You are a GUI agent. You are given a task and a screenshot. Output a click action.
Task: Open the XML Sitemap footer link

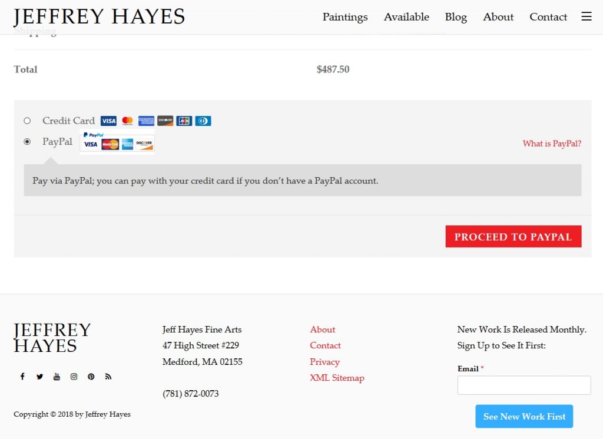coord(337,378)
